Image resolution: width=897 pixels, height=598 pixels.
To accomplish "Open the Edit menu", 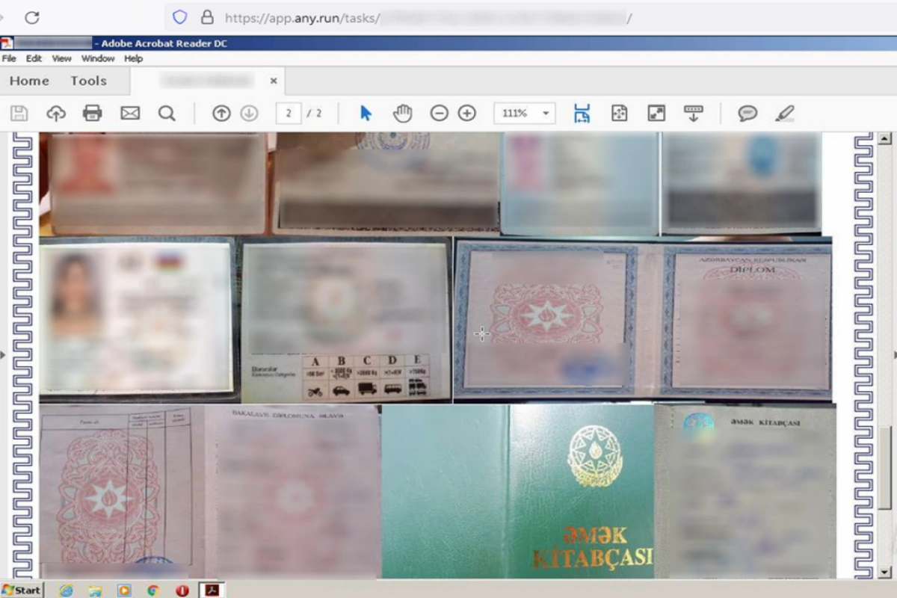I will (34, 58).
